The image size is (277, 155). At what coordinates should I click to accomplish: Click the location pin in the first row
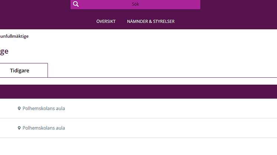pyautogui.click(x=19, y=108)
